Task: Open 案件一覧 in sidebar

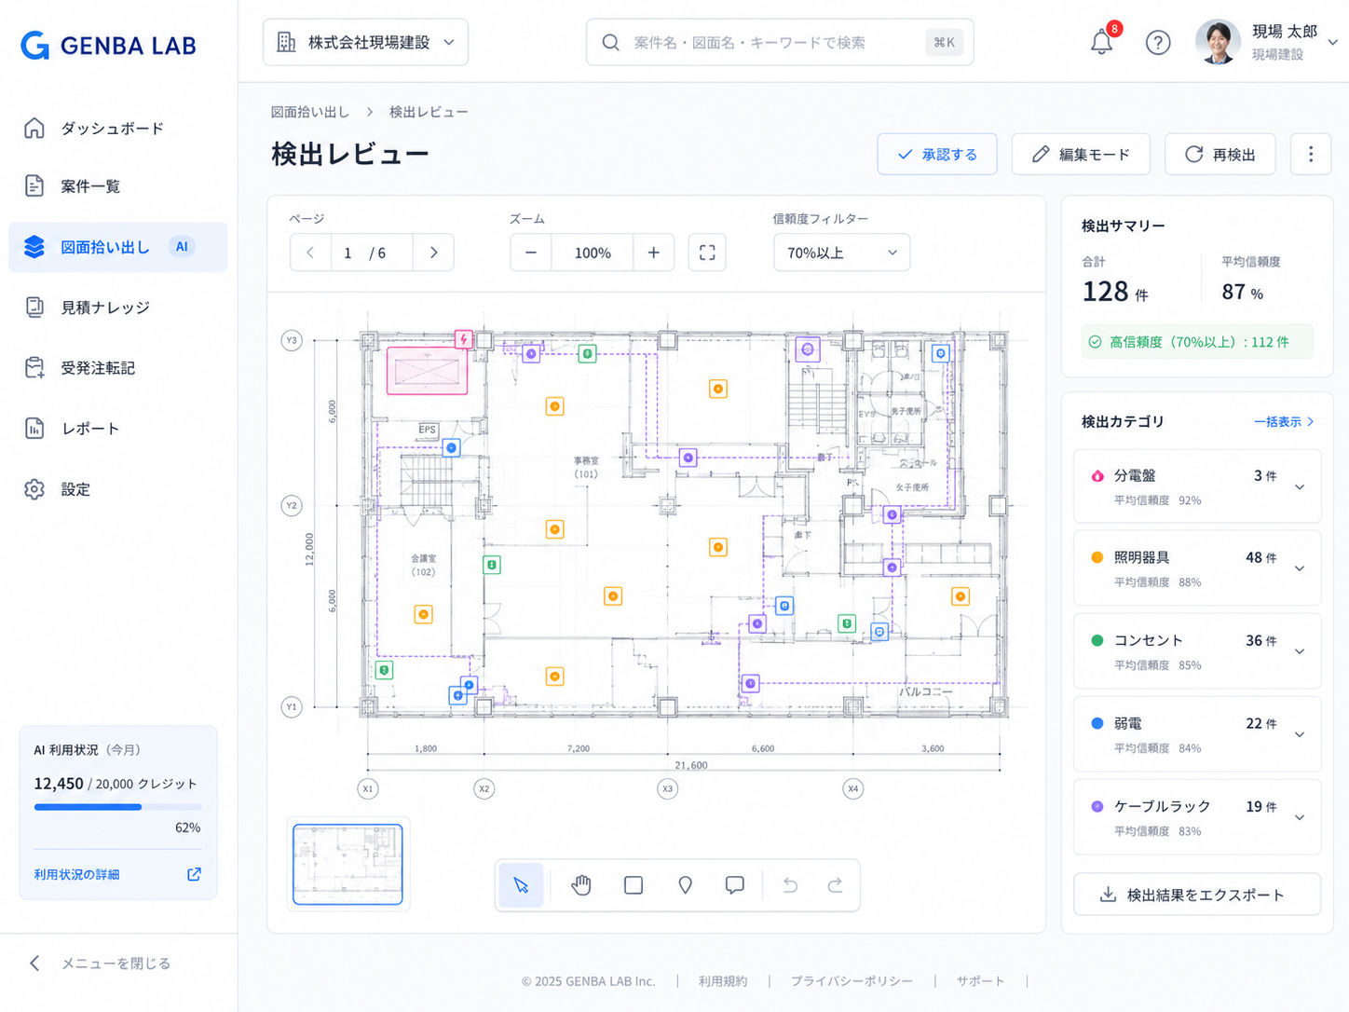Action: 118,186
